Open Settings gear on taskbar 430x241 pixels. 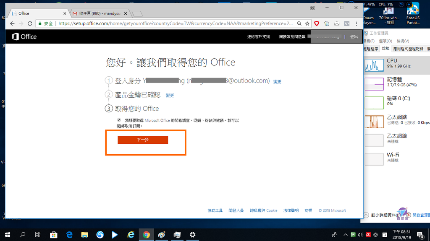pyautogui.click(x=192, y=235)
